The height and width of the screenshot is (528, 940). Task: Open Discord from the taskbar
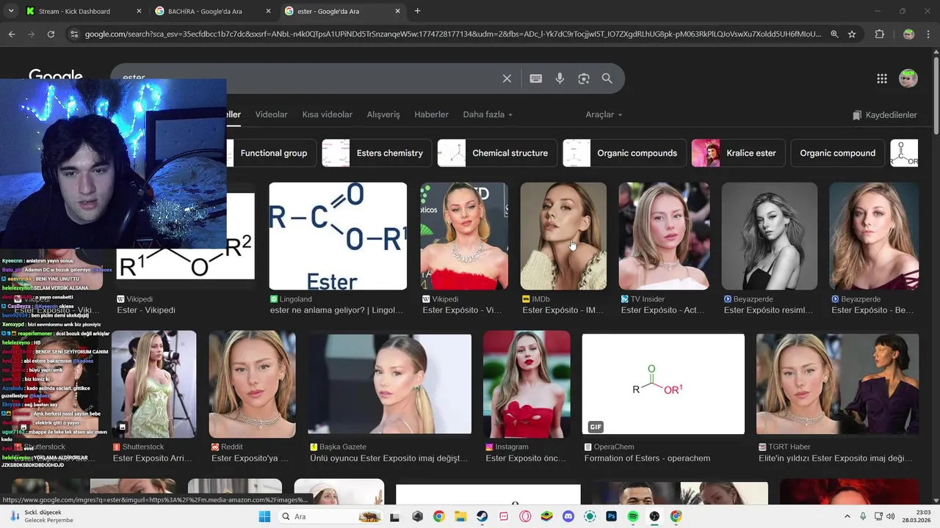click(568, 516)
